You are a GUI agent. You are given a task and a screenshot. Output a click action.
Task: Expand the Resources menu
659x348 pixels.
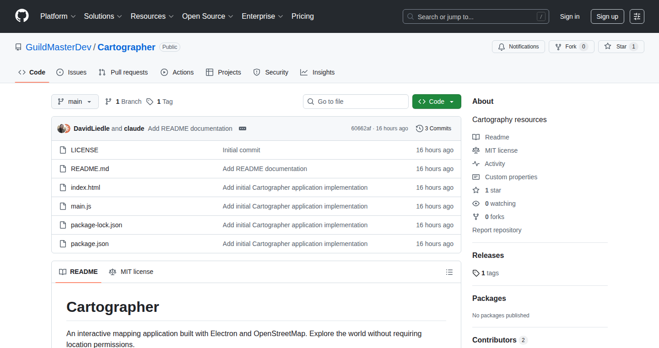[x=152, y=16]
